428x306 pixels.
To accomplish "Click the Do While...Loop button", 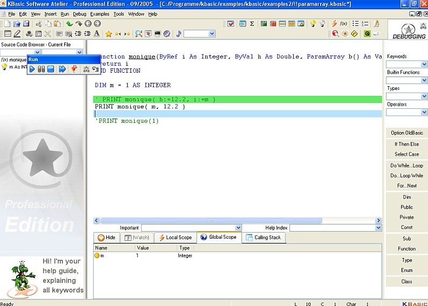I will click(x=406, y=165).
